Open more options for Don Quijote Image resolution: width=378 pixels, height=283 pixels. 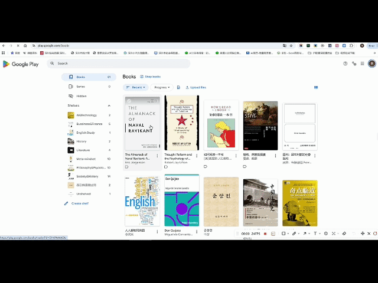(197, 232)
